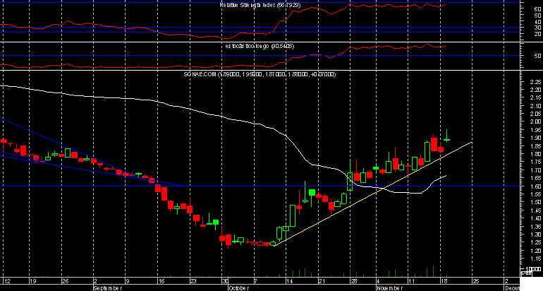Select the blue horizontal line at 1.60
This screenshot has width=543, height=291.
coord(260,186)
